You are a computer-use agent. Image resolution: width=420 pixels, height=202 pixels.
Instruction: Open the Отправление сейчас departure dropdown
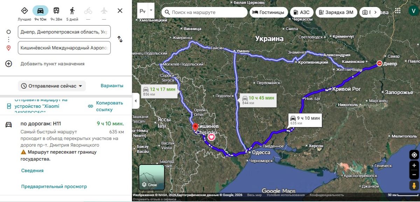(x=51, y=86)
